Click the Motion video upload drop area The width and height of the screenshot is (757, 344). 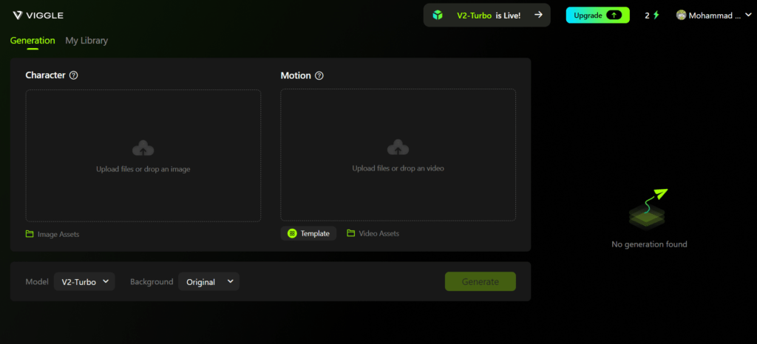(x=398, y=155)
